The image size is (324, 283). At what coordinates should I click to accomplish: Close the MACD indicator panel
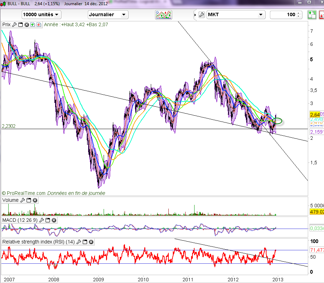tap(54, 220)
